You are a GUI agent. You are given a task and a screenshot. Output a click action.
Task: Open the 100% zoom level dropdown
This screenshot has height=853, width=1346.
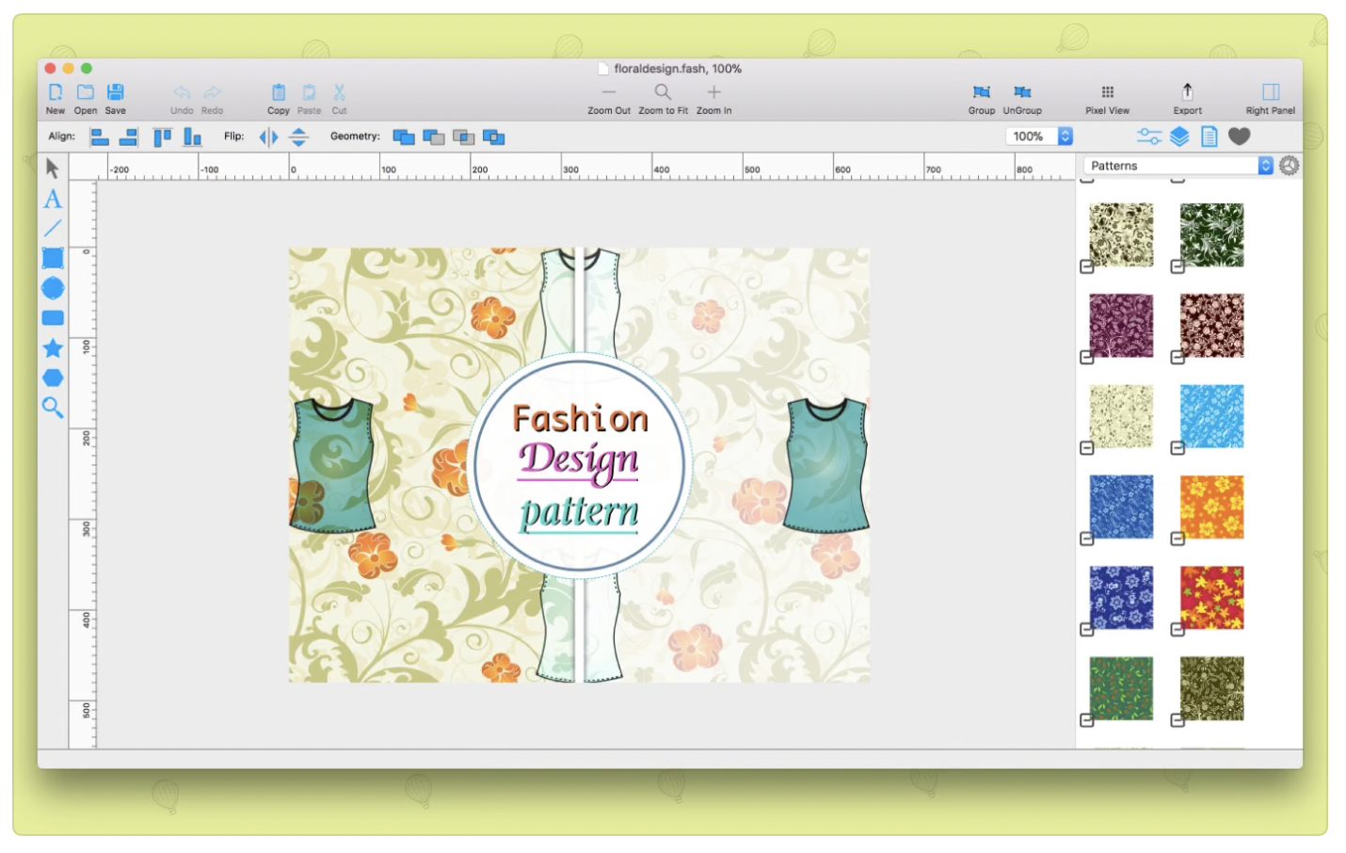(x=1065, y=137)
